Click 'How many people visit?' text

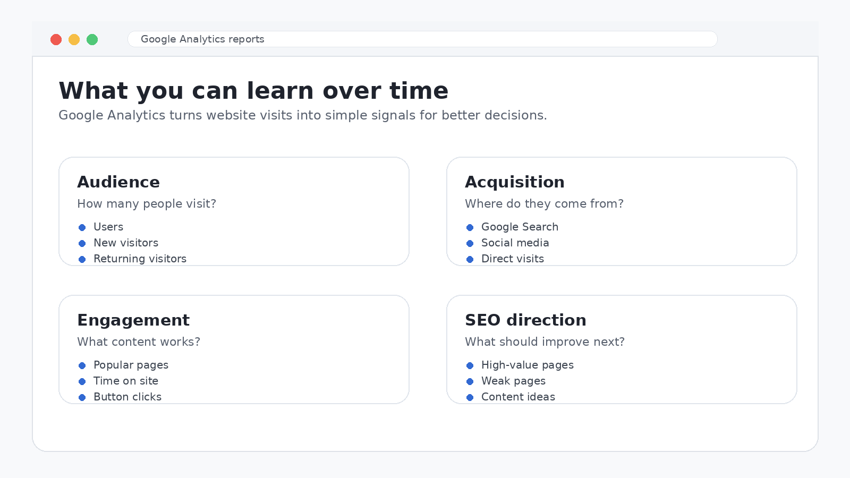(x=147, y=204)
